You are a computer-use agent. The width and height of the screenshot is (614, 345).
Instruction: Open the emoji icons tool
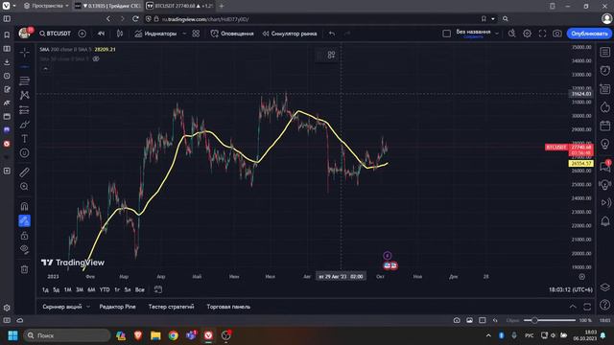tap(24, 153)
